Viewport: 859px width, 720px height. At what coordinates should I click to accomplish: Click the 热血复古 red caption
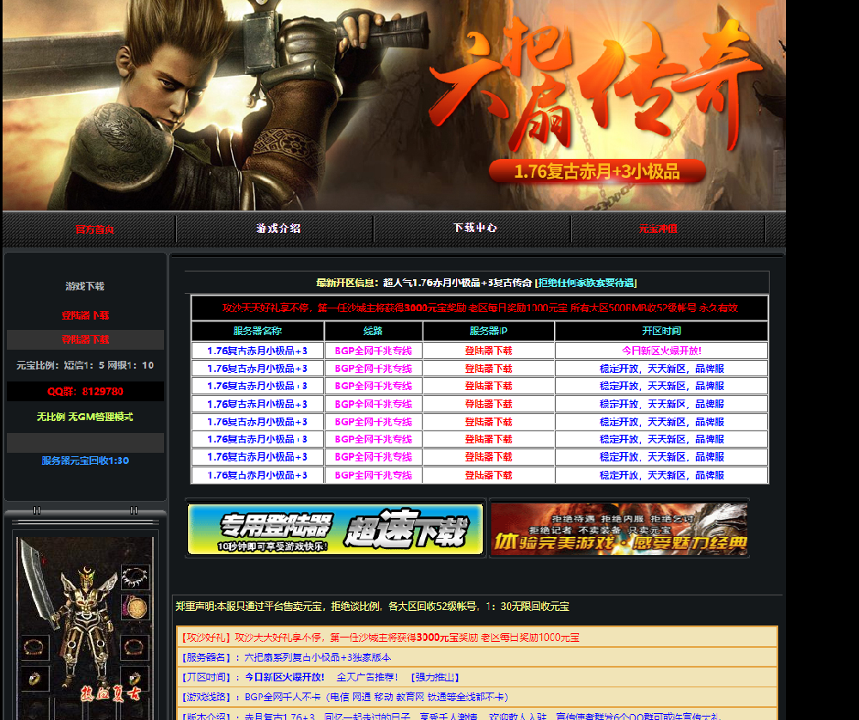(110, 693)
